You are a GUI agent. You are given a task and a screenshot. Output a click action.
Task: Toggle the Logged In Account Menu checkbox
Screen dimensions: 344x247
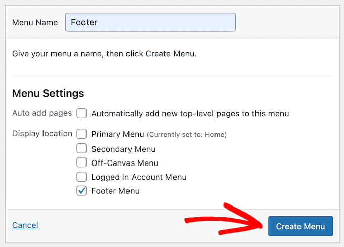click(x=81, y=177)
